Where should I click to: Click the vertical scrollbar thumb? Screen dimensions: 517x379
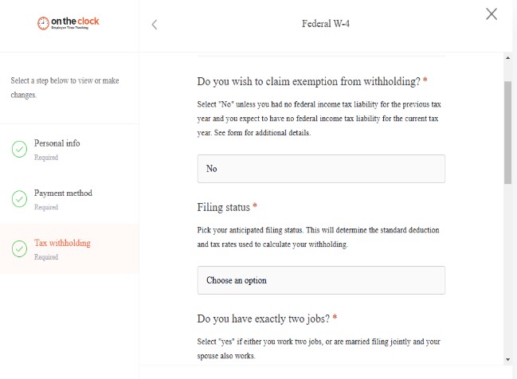(507, 132)
